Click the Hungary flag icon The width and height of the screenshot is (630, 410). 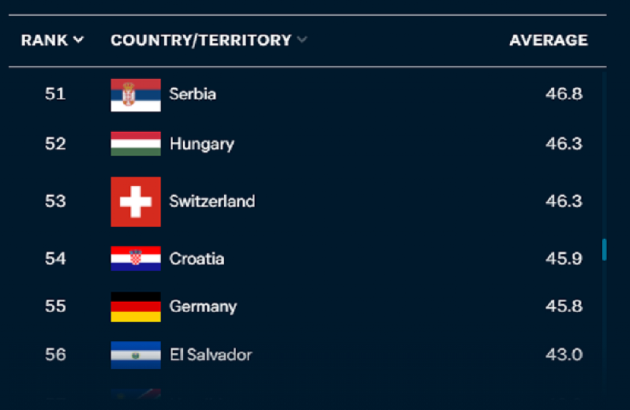[136, 143]
